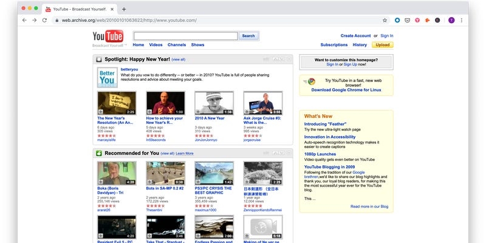Screen dimensions: 486x243
Task: Open the blue circle browser extension
Action: click(x=397, y=20)
